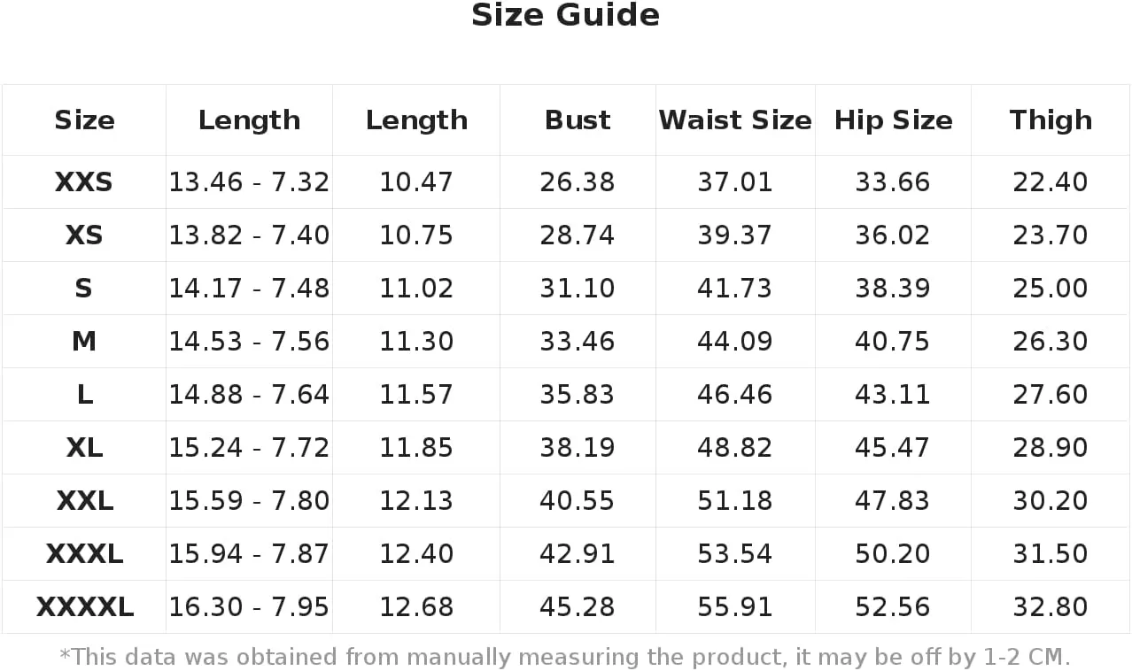Click the XL size row label
This screenshot has height=671, width=1132.
click(x=84, y=448)
